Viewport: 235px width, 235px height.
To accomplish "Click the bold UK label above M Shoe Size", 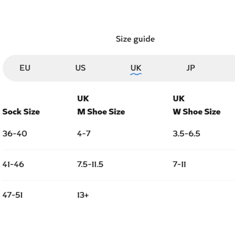I will (x=83, y=99).
